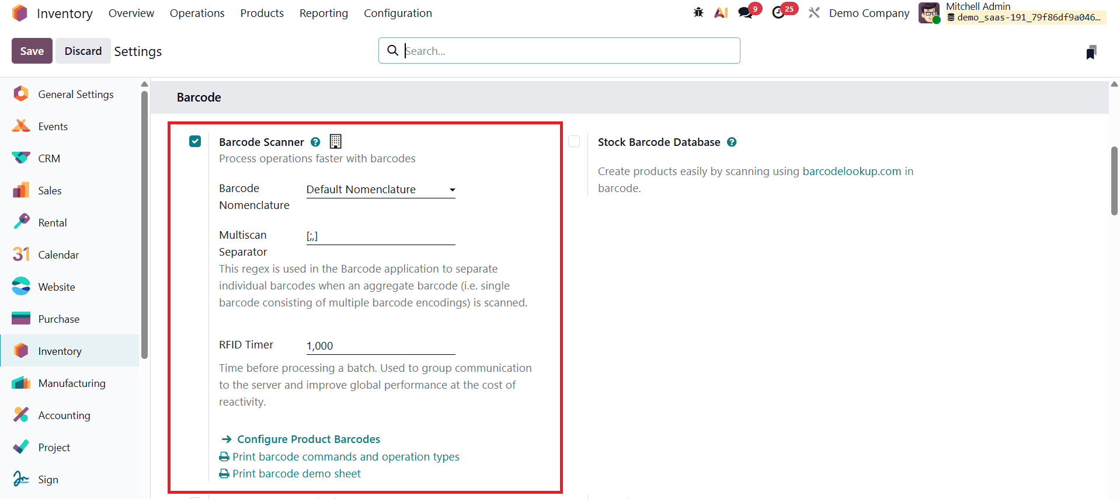This screenshot has height=499, width=1120.
Task: Print barcode commands and operation types
Action: click(x=339, y=456)
